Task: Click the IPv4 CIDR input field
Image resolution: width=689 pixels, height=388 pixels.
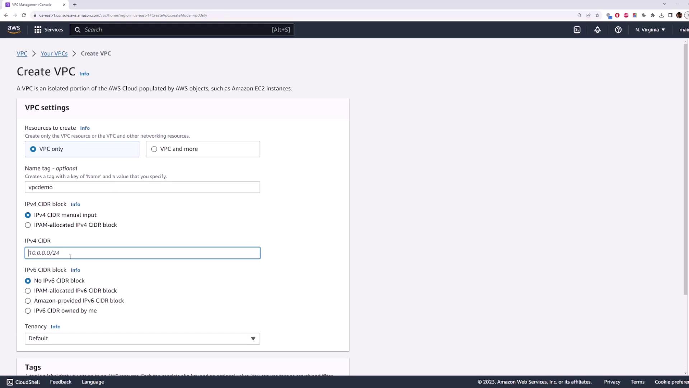Action: coord(142,253)
